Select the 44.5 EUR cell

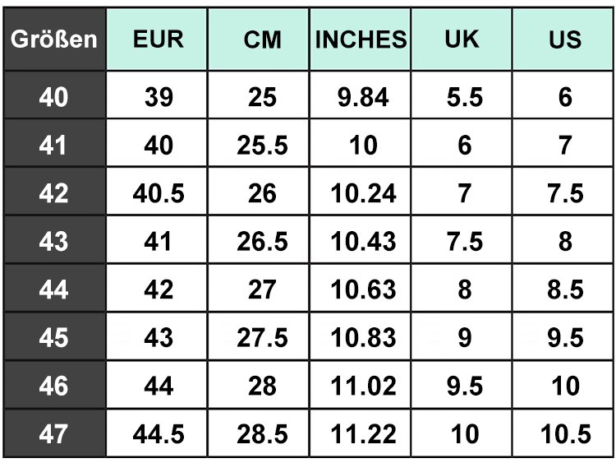tap(157, 433)
